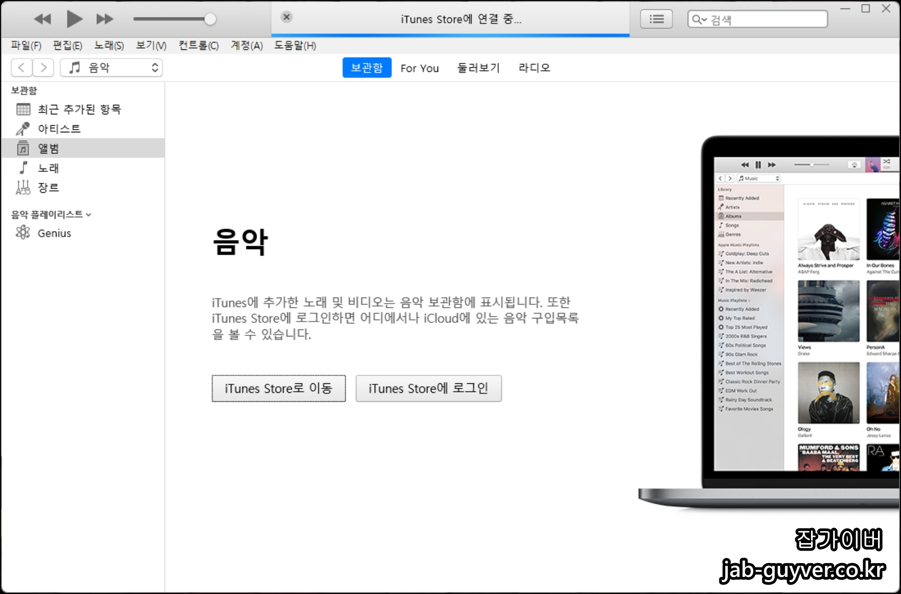The height and width of the screenshot is (594, 901).
Task: Open the Genius playlist item
Action: 83,233
